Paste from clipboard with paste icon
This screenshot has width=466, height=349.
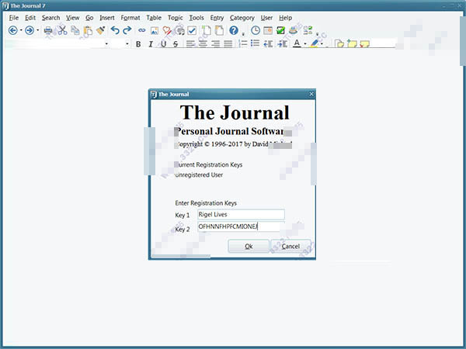[x=88, y=30]
